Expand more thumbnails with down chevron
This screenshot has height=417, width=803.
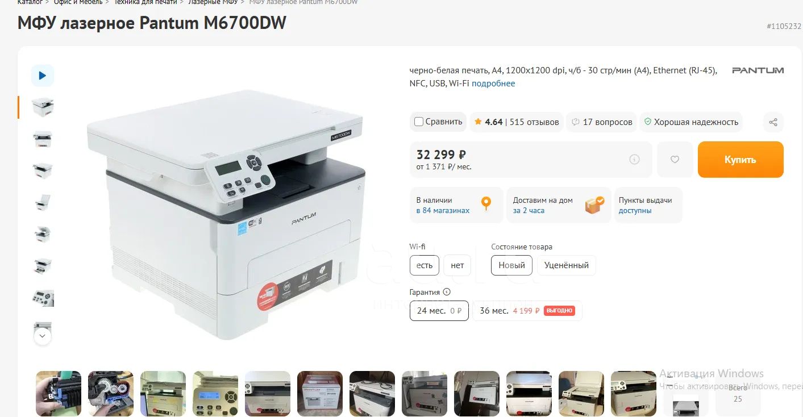point(43,336)
